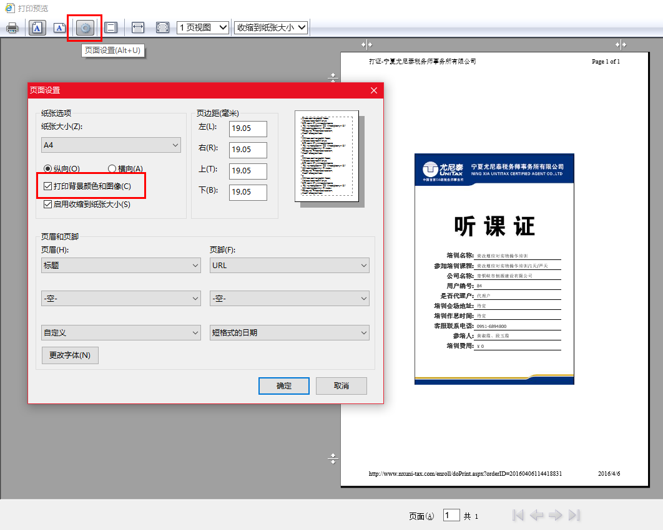
Task: Click the printer icon to print document
Action: click(x=12, y=28)
